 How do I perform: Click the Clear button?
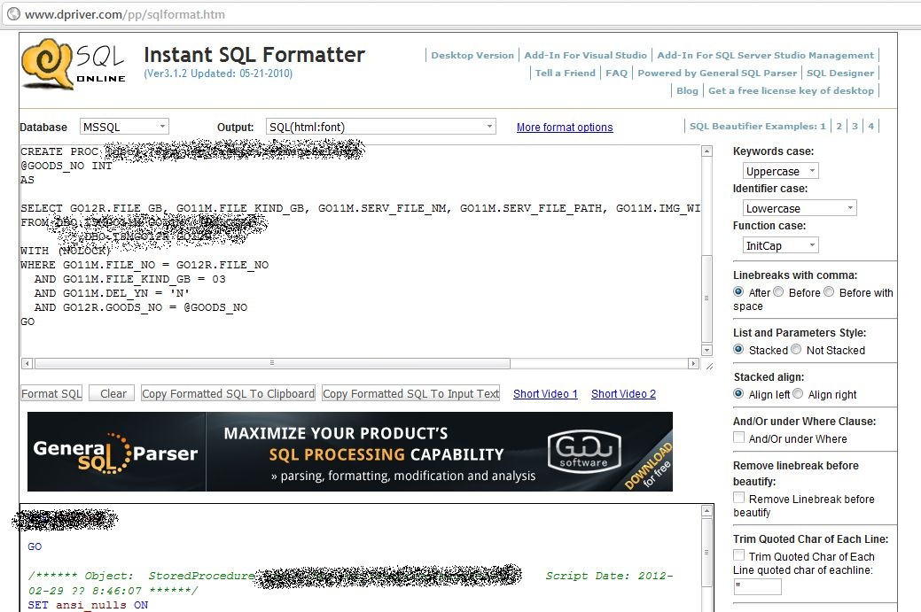click(x=113, y=393)
